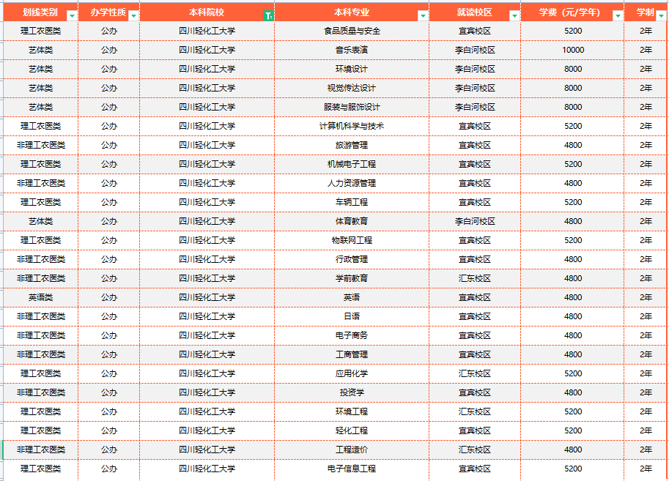Image resolution: width=669 pixels, height=481 pixels.
Task: Select 5200 tuition in the 车辆工程 row
Action: click(x=572, y=202)
